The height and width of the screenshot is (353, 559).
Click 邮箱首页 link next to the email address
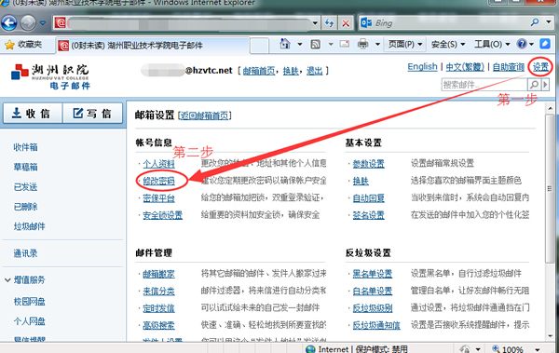259,71
